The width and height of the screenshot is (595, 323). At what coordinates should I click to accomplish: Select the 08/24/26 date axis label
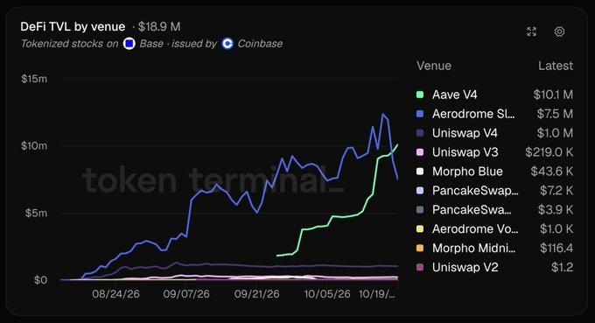(115, 294)
